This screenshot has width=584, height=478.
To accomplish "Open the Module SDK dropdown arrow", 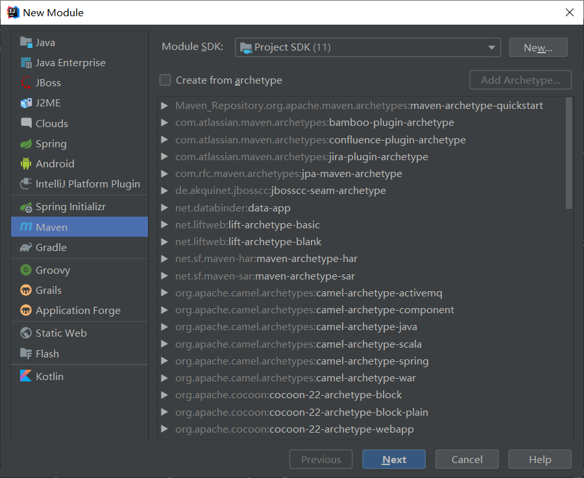I will click(x=492, y=47).
